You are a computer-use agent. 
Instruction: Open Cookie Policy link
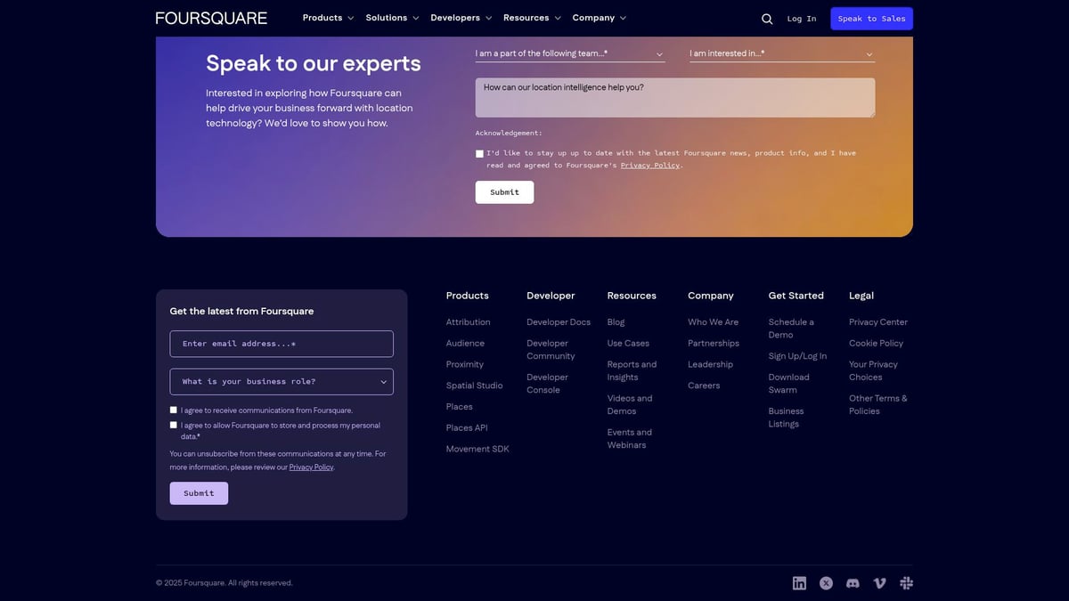point(876,344)
